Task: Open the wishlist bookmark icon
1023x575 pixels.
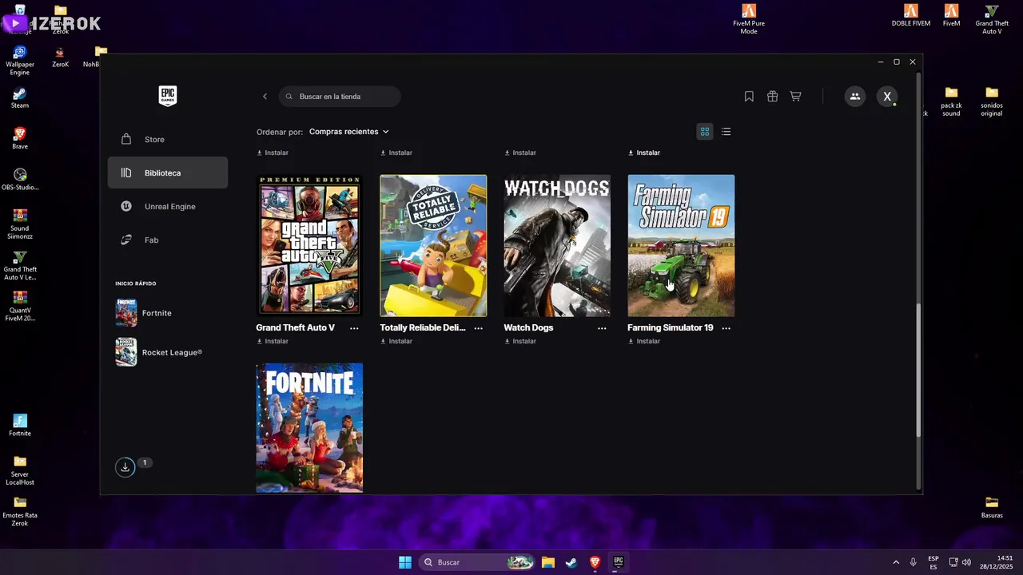Action: point(749,97)
